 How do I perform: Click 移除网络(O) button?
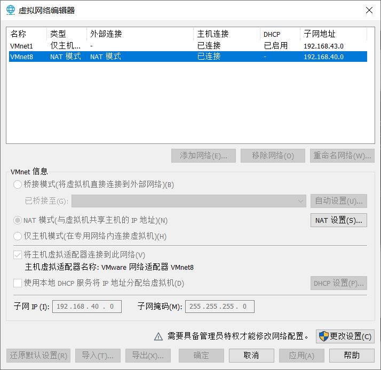(x=273, y=156)
